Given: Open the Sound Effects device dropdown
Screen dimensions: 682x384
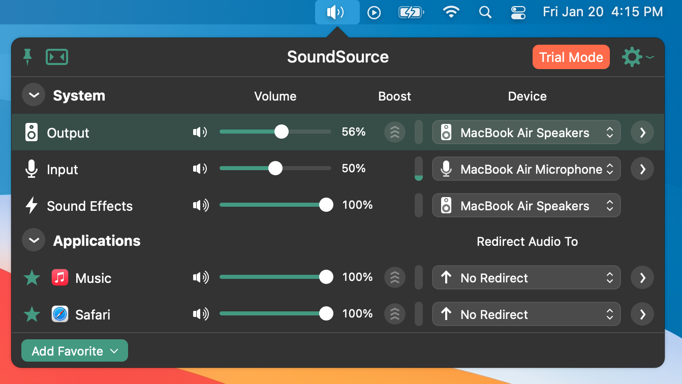Looking at the screenshot, I should [x=526, y=205].
